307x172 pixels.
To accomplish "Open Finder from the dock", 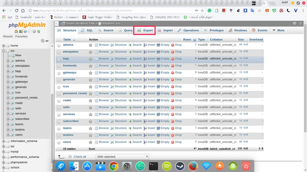I will coord(74,166).
